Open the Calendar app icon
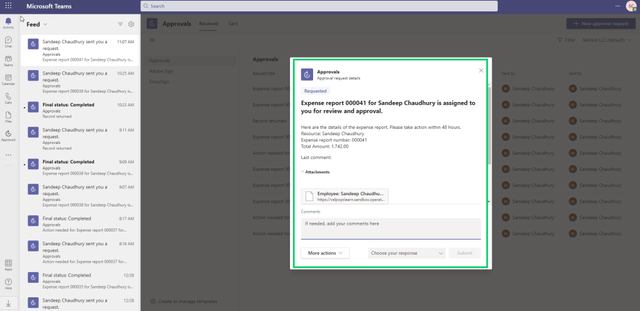Image resolution: width=640 pixels, height=311 pixels. click(8, 79)
